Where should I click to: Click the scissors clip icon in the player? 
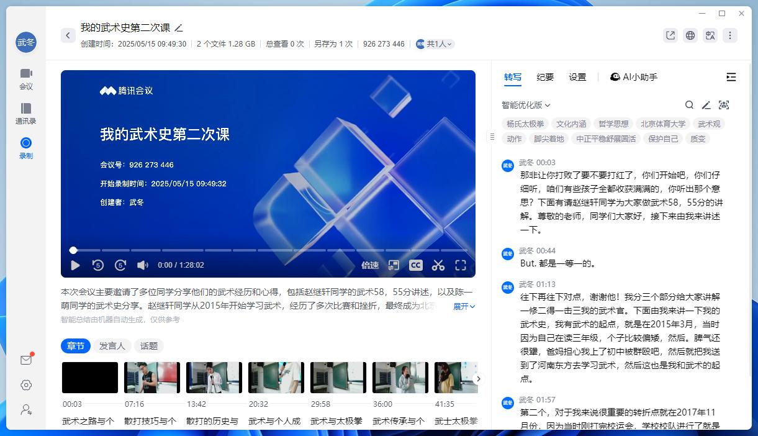pyautogui.click(x=438, y=265)
